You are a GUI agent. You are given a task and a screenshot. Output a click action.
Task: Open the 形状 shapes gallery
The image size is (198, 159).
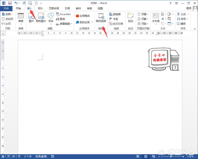51,17
